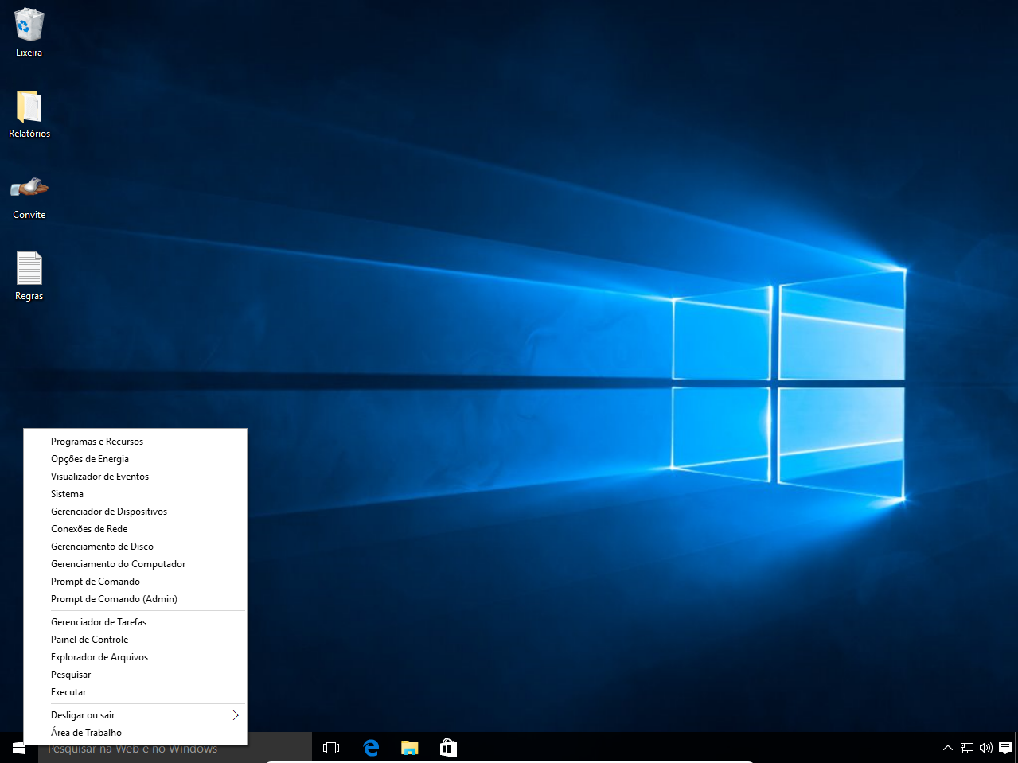1018x763 pixels.
Task: Open Conexões de Rede
Action: (x=135, y=529)
